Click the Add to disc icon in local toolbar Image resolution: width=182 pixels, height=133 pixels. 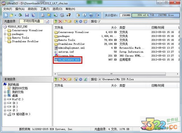pyautogui.click(x=76, y=79)
